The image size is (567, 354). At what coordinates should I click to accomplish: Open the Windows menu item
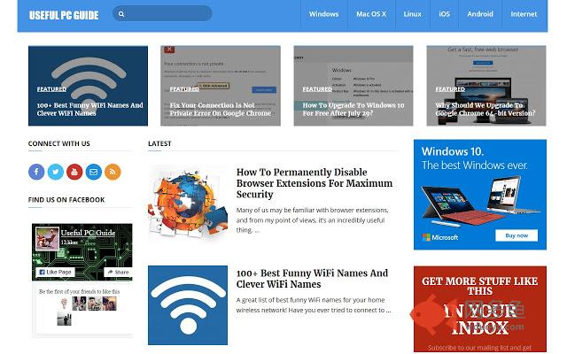(323, 14)
